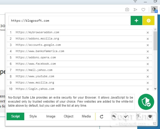The height and width of the screenshot is (129, 160).
Task: Click the green plus add-URL button
Action: pyautogui.click(x=136, y=21)
